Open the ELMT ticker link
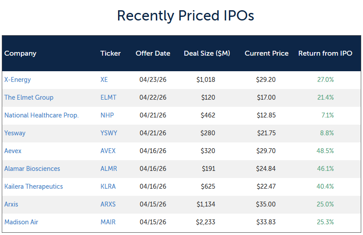This screenshot has height=235, width=363. click(108, 97)
